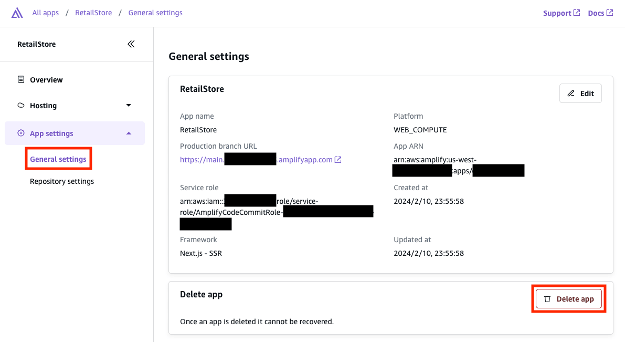Click the Created at timestamp value
Viewport: 625px width, 342px height.
click(x=429, y=202)
